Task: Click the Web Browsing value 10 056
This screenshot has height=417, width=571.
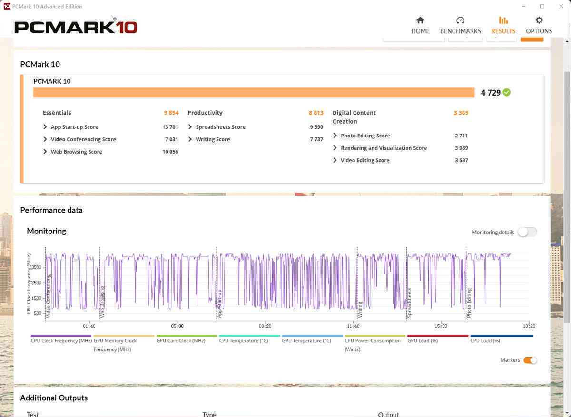Action: pos(170,152)
